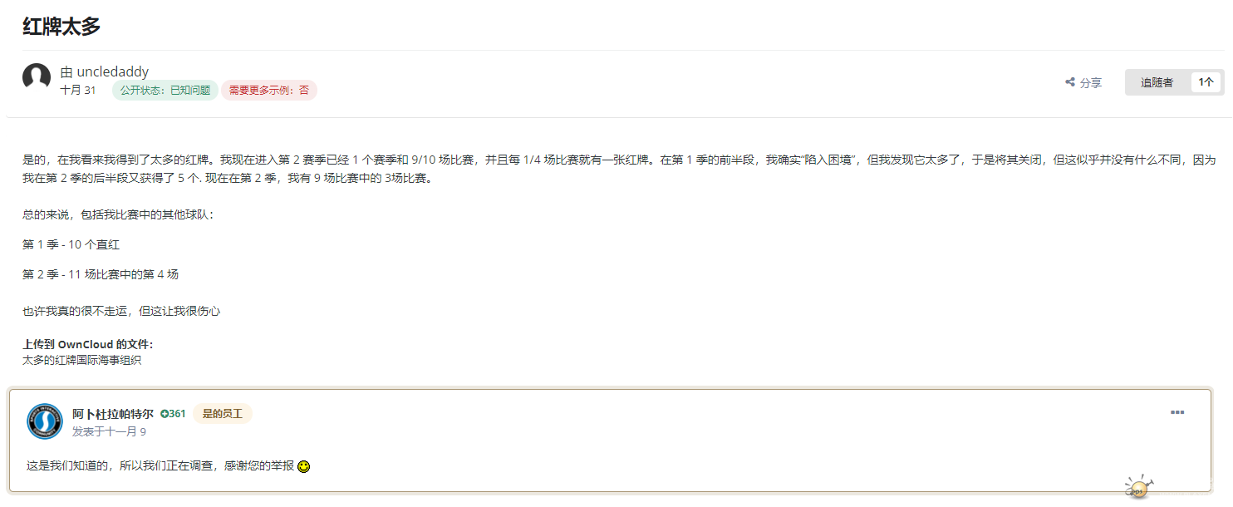This screenshot has width=1233, height=507.
Task: Click the 1个 follower count
Action: click(x=1206, y=82)
